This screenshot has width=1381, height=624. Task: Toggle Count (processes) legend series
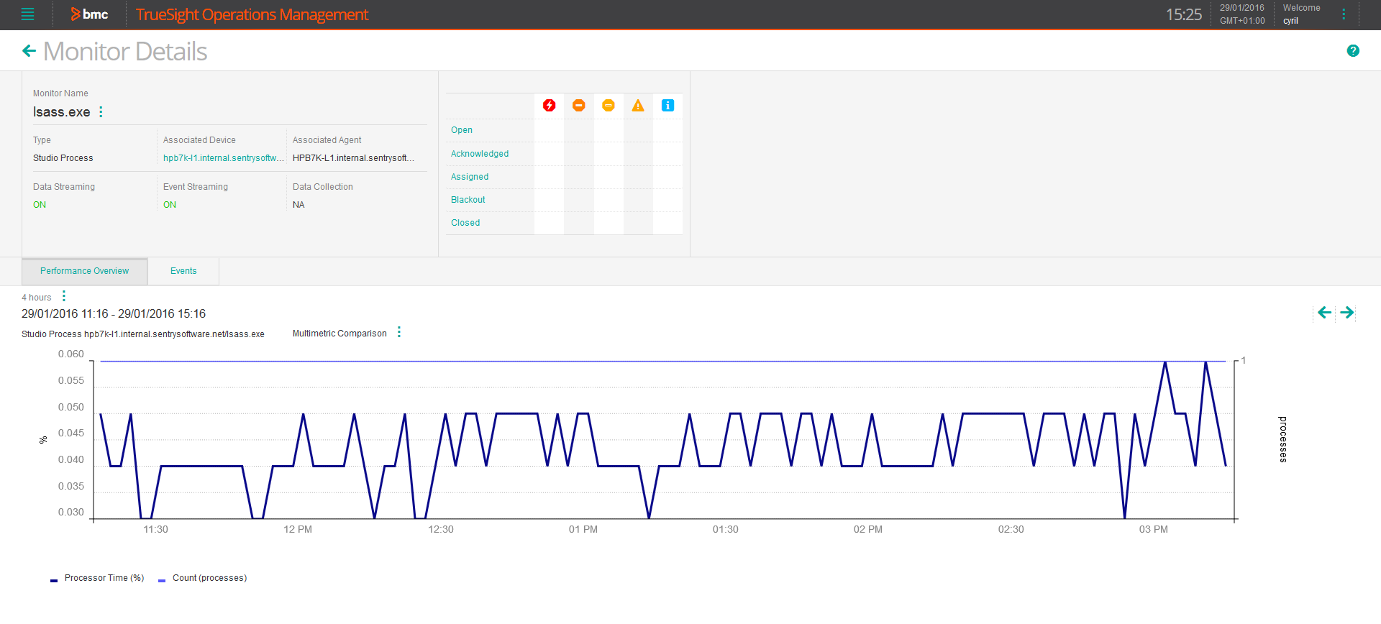[x=203, y=578]
